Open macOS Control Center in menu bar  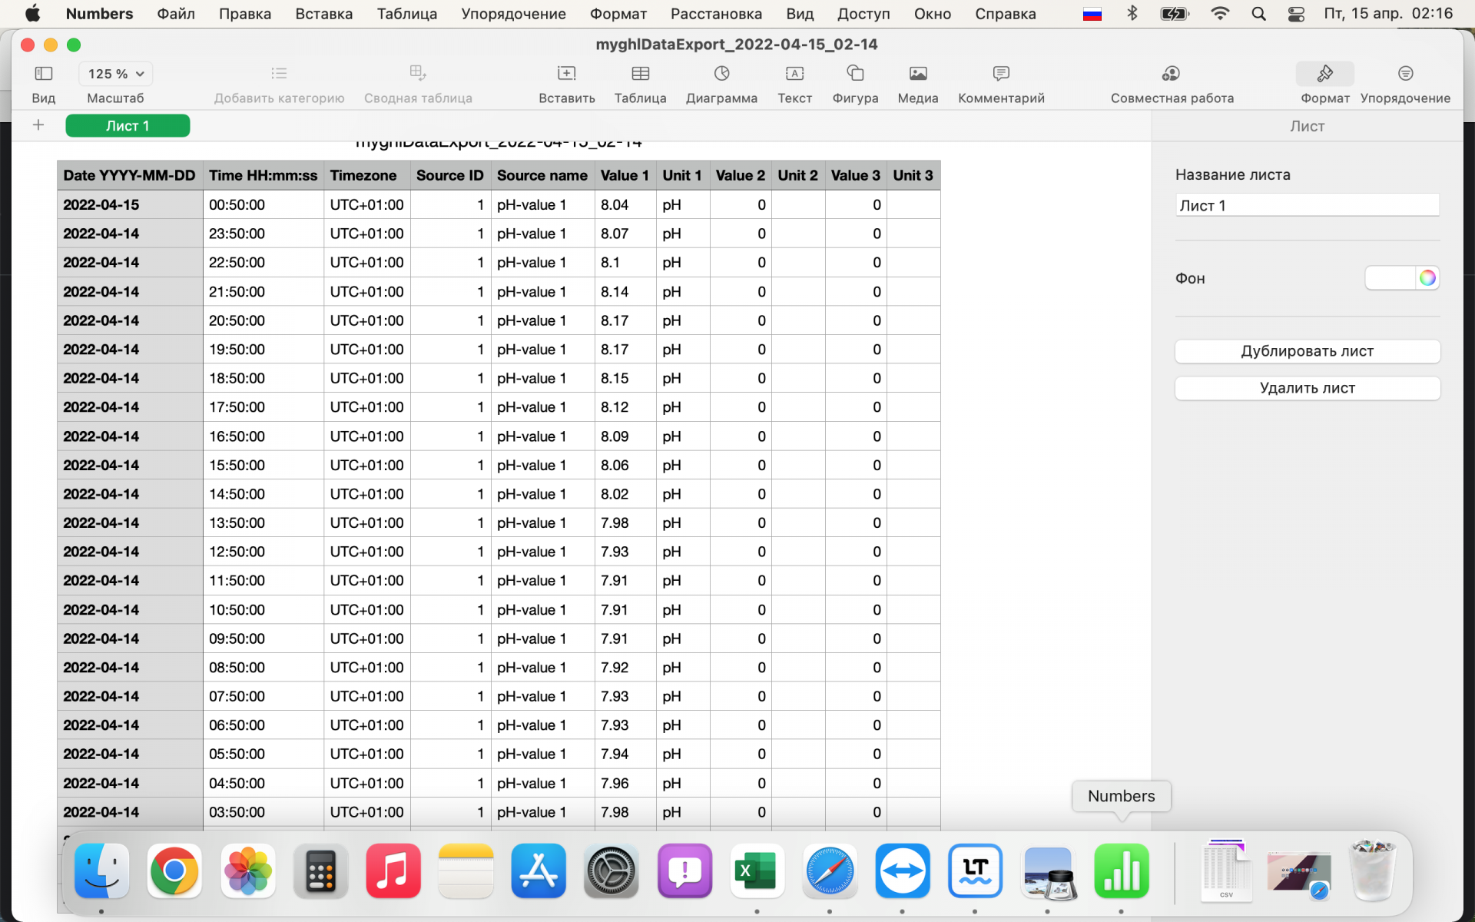tap(1296, 14)
